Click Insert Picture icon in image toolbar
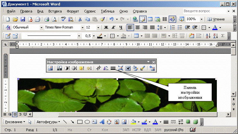 point(50,68)
